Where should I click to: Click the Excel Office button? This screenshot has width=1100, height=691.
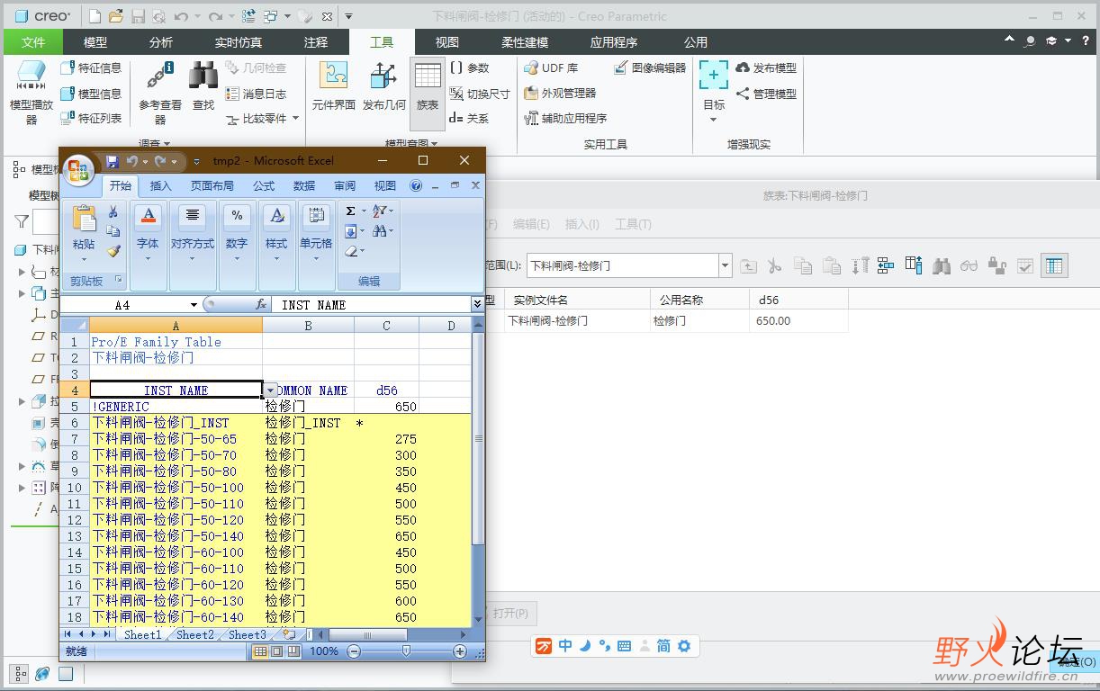[x=78, y=169]
